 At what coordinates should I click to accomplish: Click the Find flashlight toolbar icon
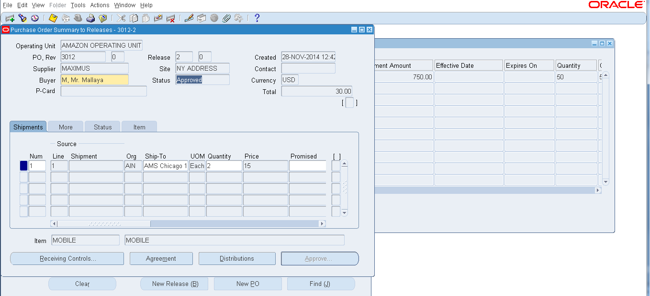22,18
